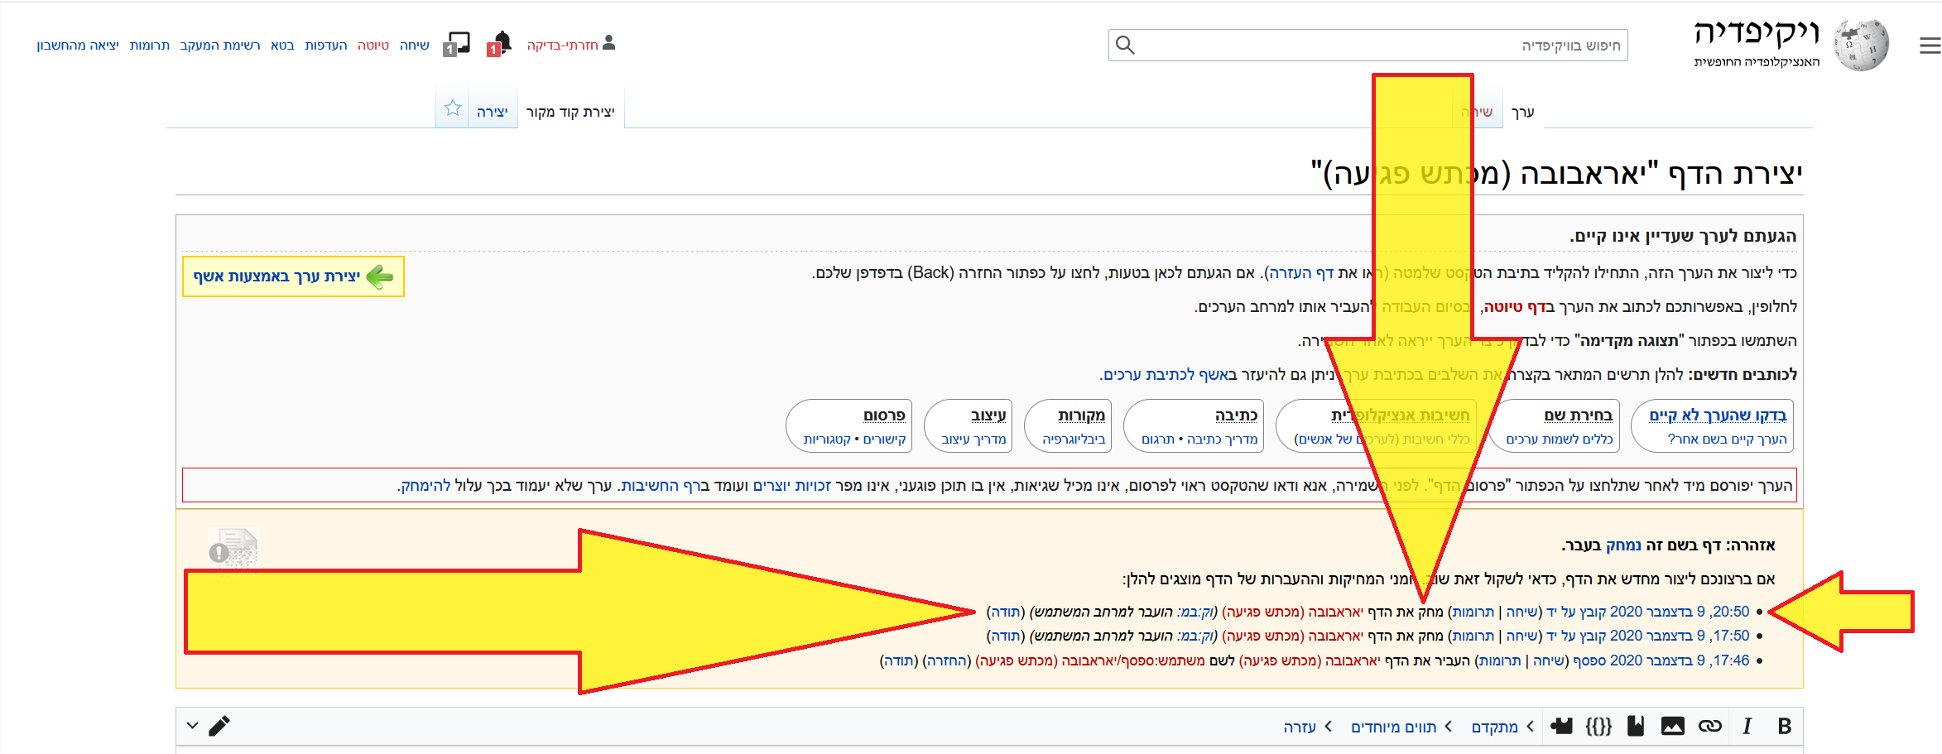1942x754 pixels.
Task: Open the 'קטגוריות' link in the פרסום box
Action: (x=828, y=439)
